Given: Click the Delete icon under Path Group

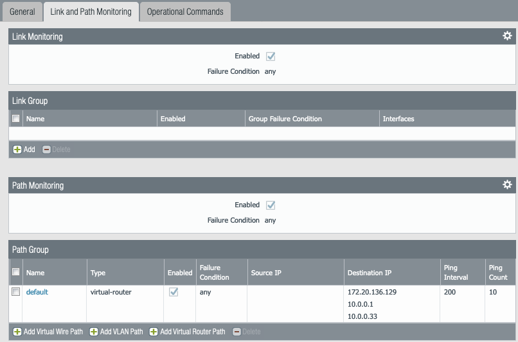Looking at the screenshot, I should [237, 332].
